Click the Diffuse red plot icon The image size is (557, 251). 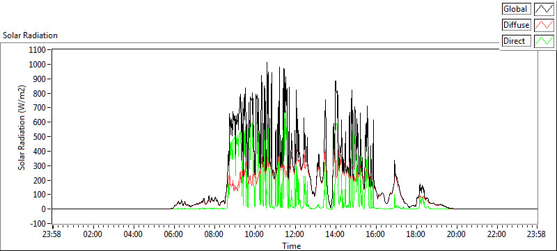coord(544,25)
